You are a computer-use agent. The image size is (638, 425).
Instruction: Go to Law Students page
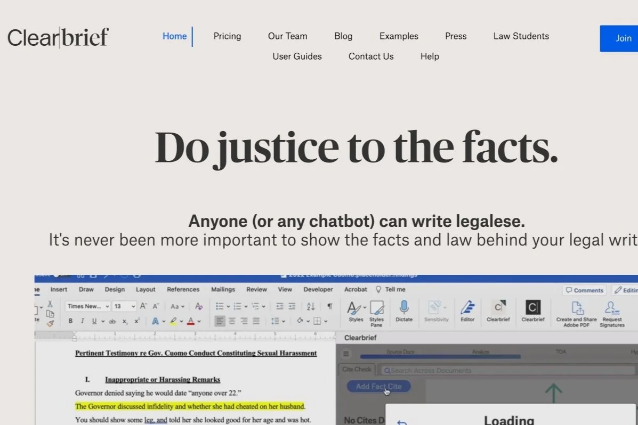click(x=521, y=36)
